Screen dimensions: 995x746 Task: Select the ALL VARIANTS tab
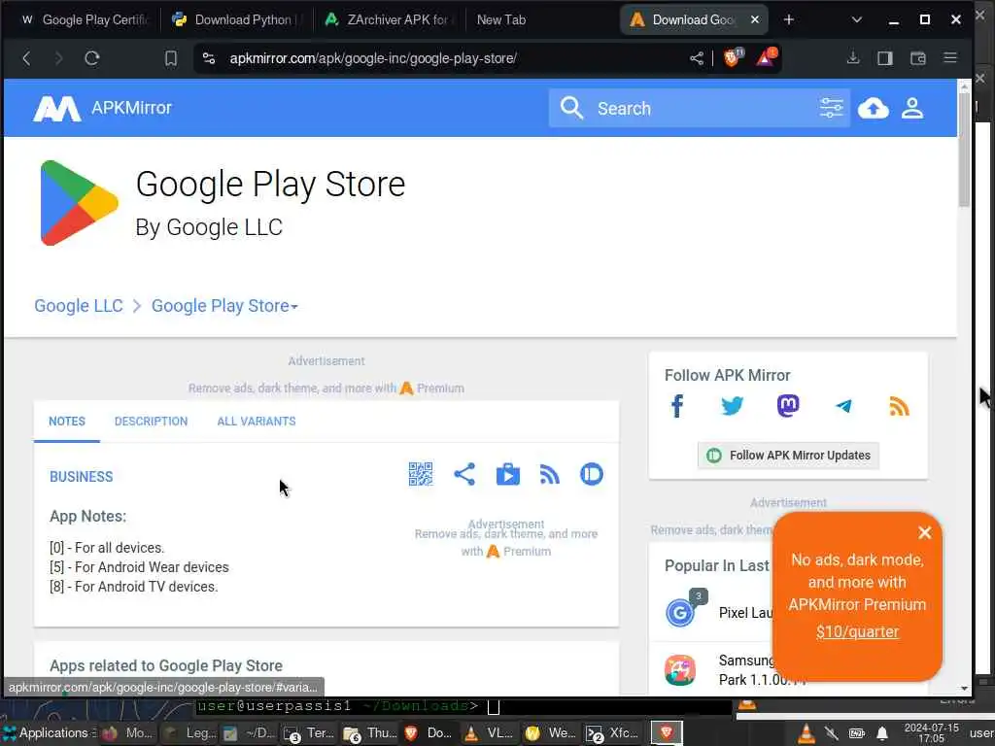click(257, 422)
